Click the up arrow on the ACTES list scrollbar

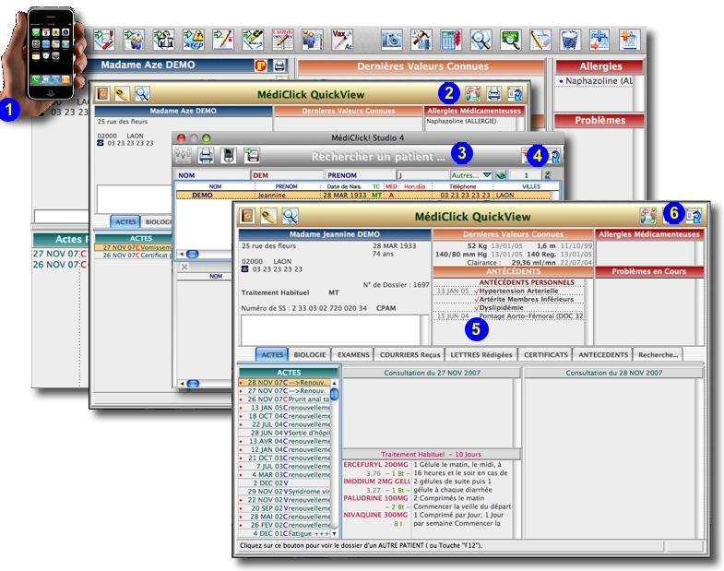coord(334,383)
